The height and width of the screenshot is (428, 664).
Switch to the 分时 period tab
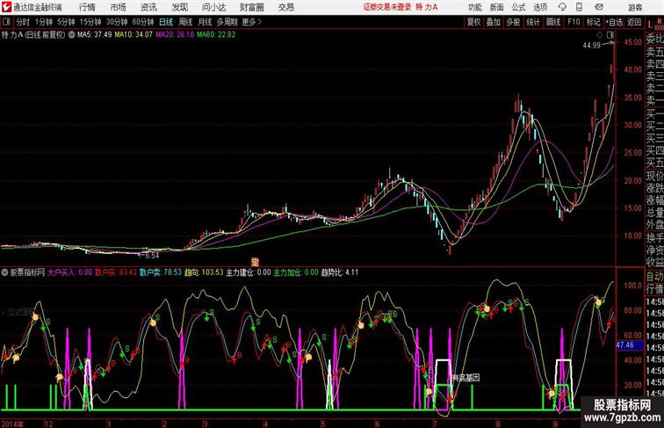pos(23,22)
